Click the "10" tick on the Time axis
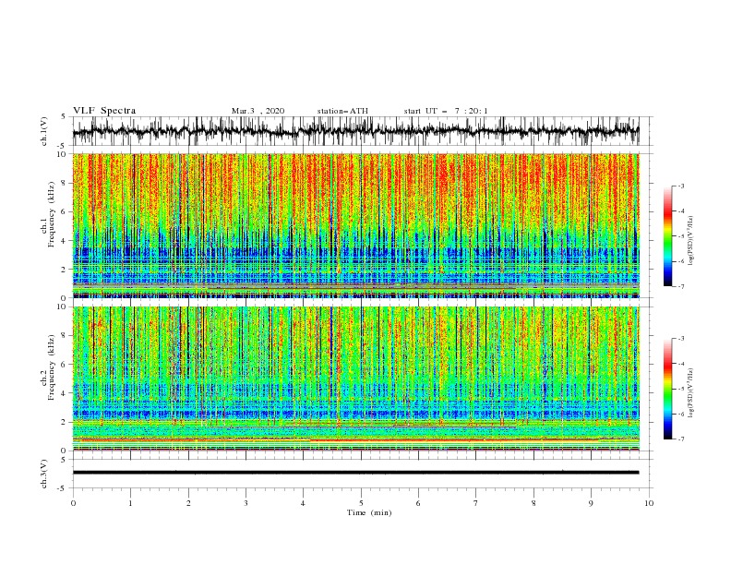Viewport: 731px width, 565px height. (649, 503)
